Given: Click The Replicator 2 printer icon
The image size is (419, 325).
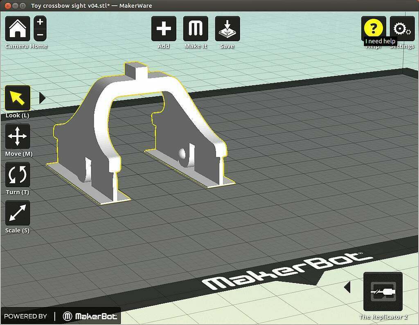Looking at the screenshot, I should (383, 291).
